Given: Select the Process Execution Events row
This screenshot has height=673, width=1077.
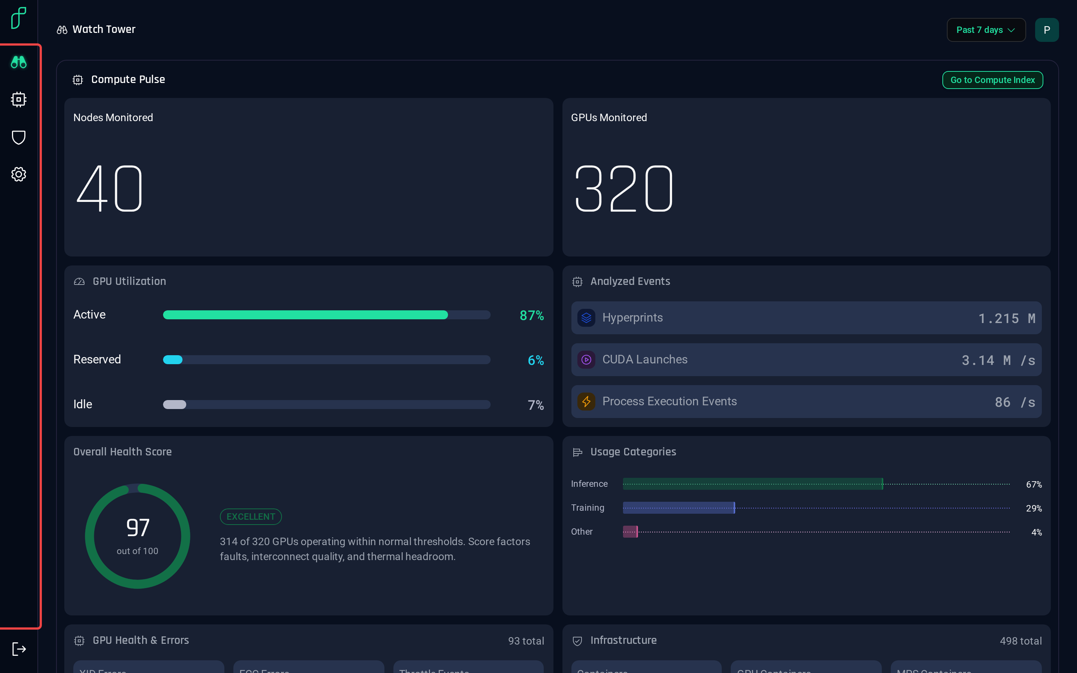Looking at the screenshot, I should pos(806,402).
